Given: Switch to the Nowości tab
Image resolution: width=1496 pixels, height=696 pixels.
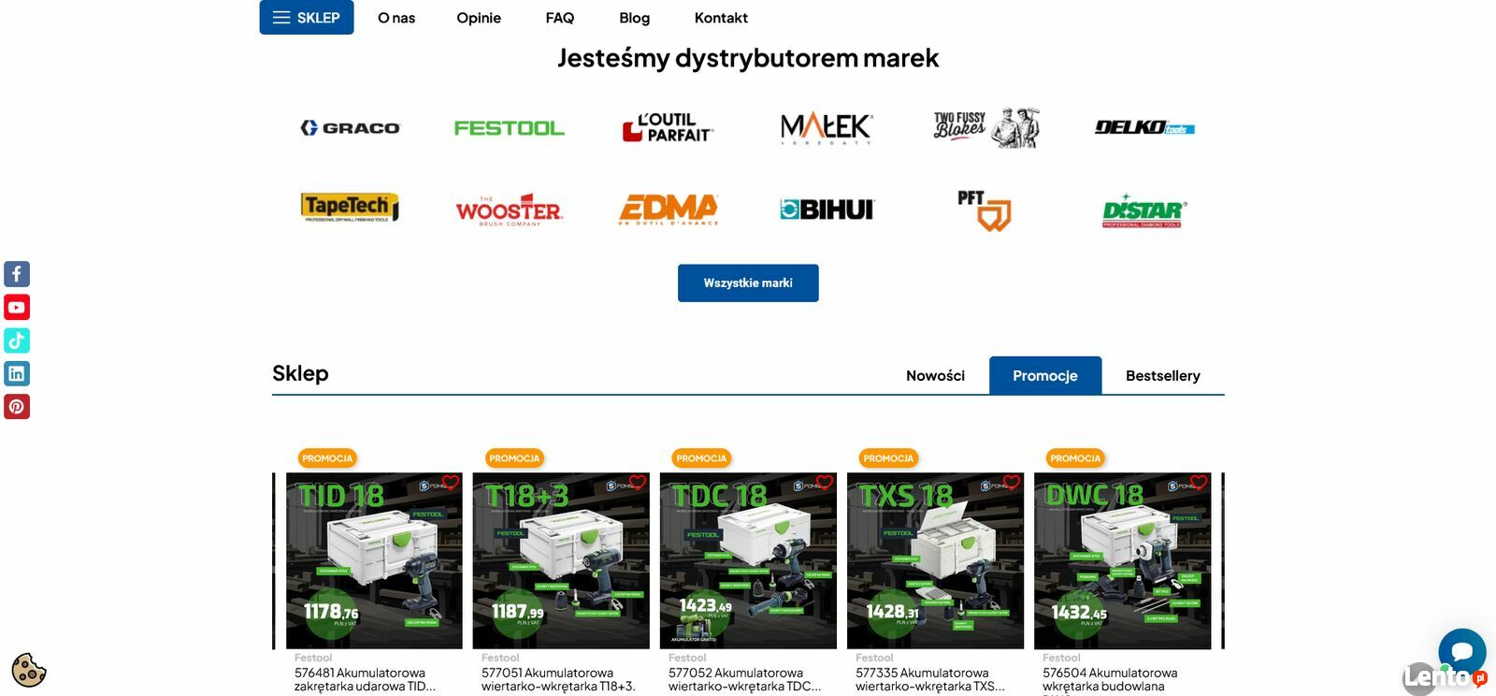Looking at the screenshot, I should (x=935, y=375).
